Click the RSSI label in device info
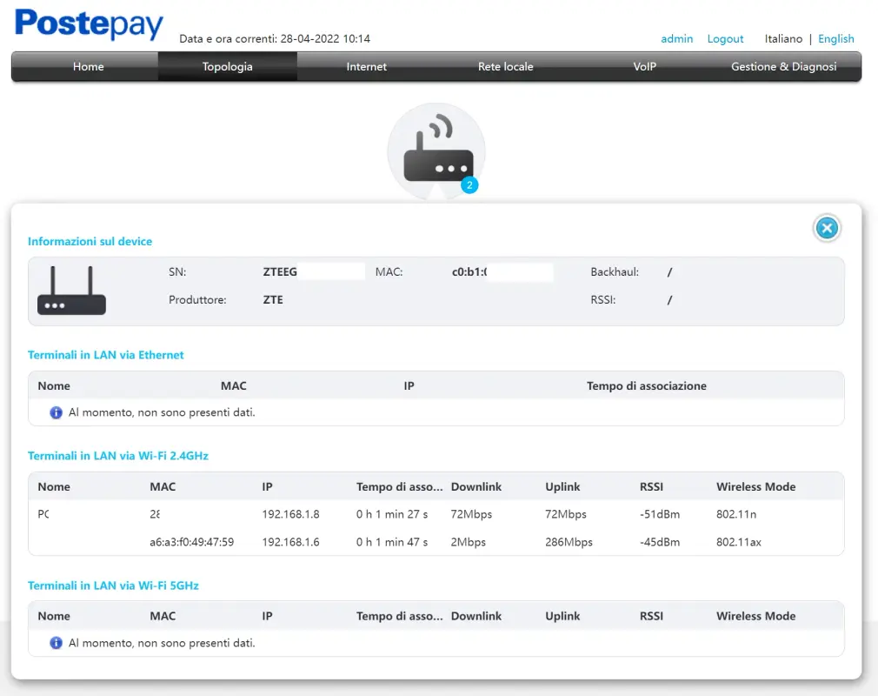Image resolution: width=878 pixels, height=696 pixels. click(602, 300)
